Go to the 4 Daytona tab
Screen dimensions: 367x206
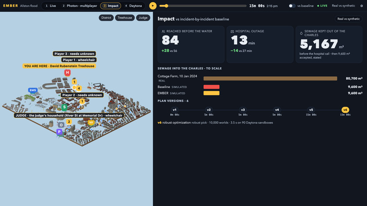pyautogui.click(x=133, y=6)
